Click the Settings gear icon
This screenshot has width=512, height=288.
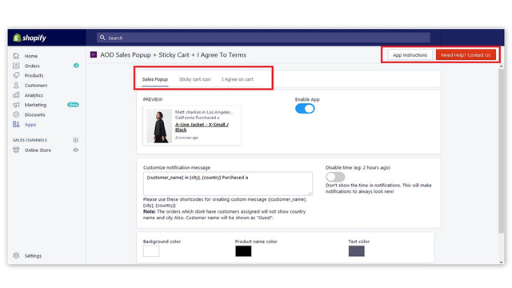16,255
